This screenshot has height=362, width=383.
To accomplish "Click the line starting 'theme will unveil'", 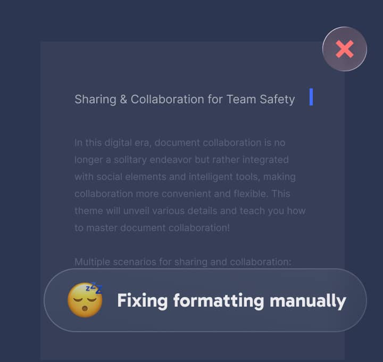I will pyautogui.click(x=190, y=211).
